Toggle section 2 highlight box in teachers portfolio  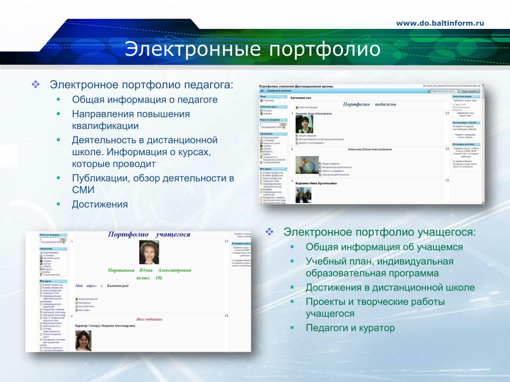click(447, 149)
